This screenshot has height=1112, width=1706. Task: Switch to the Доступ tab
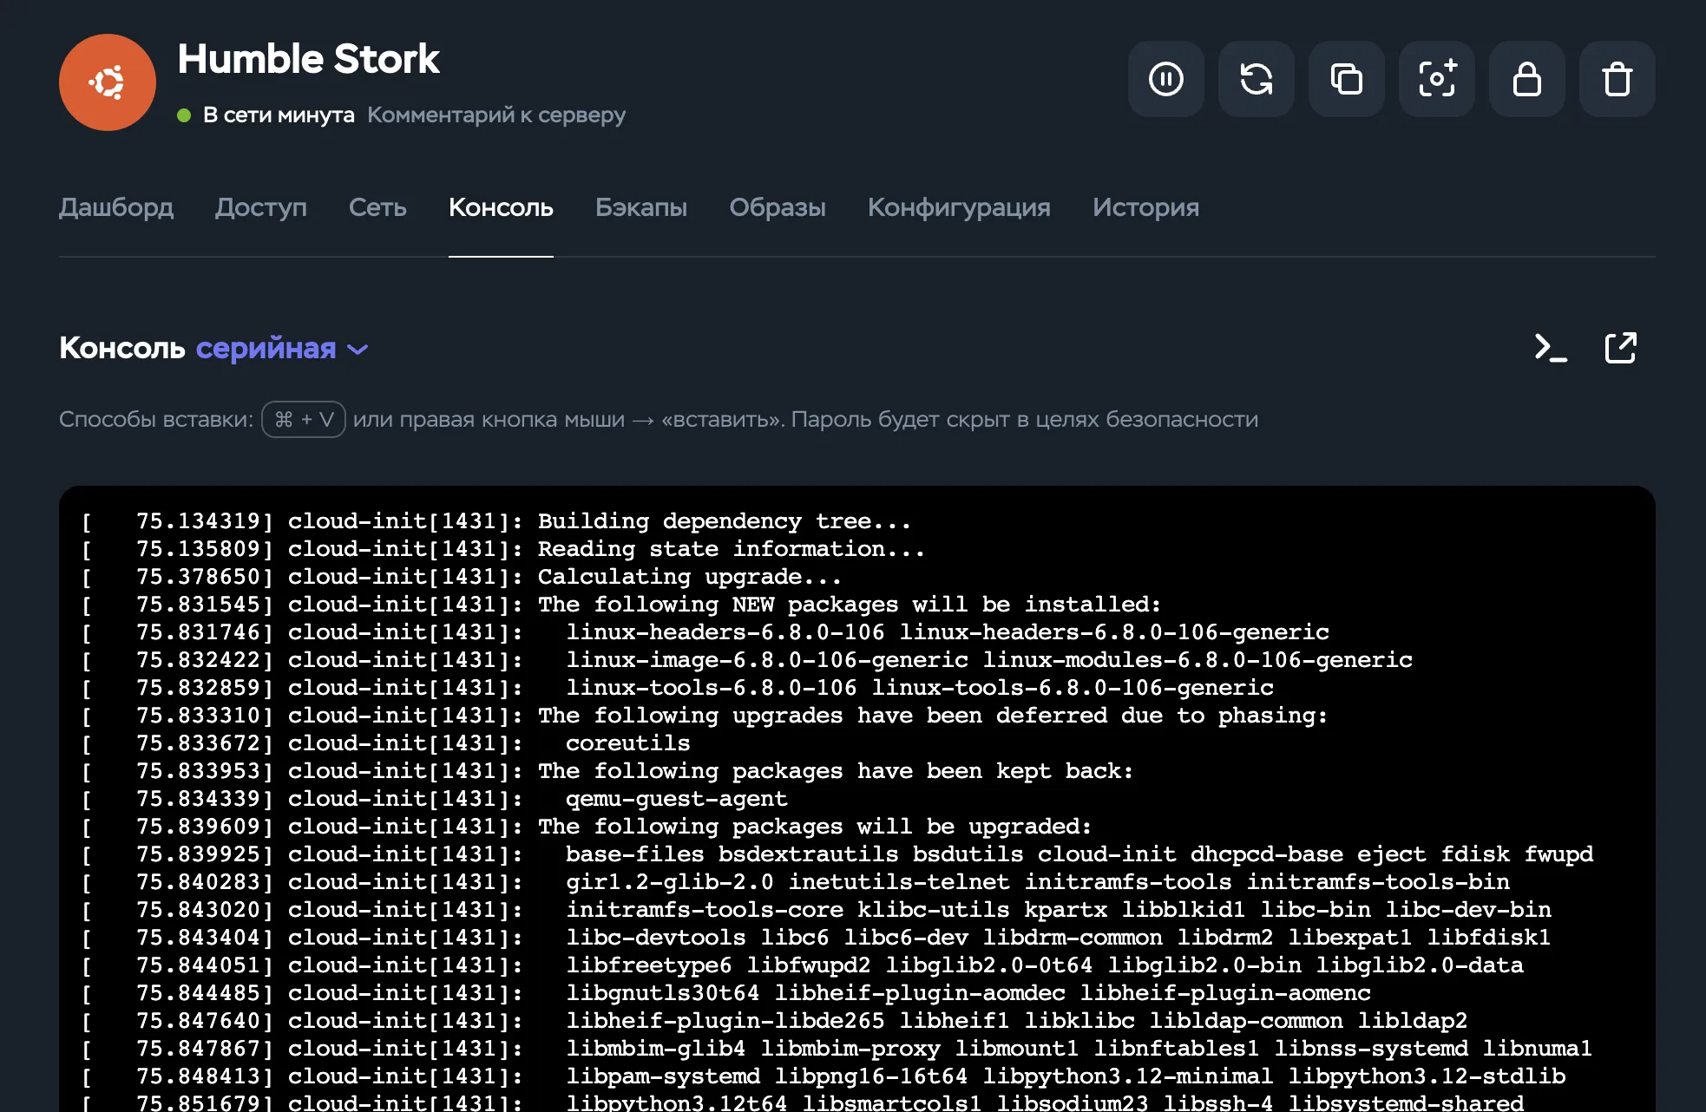point(260,207)
